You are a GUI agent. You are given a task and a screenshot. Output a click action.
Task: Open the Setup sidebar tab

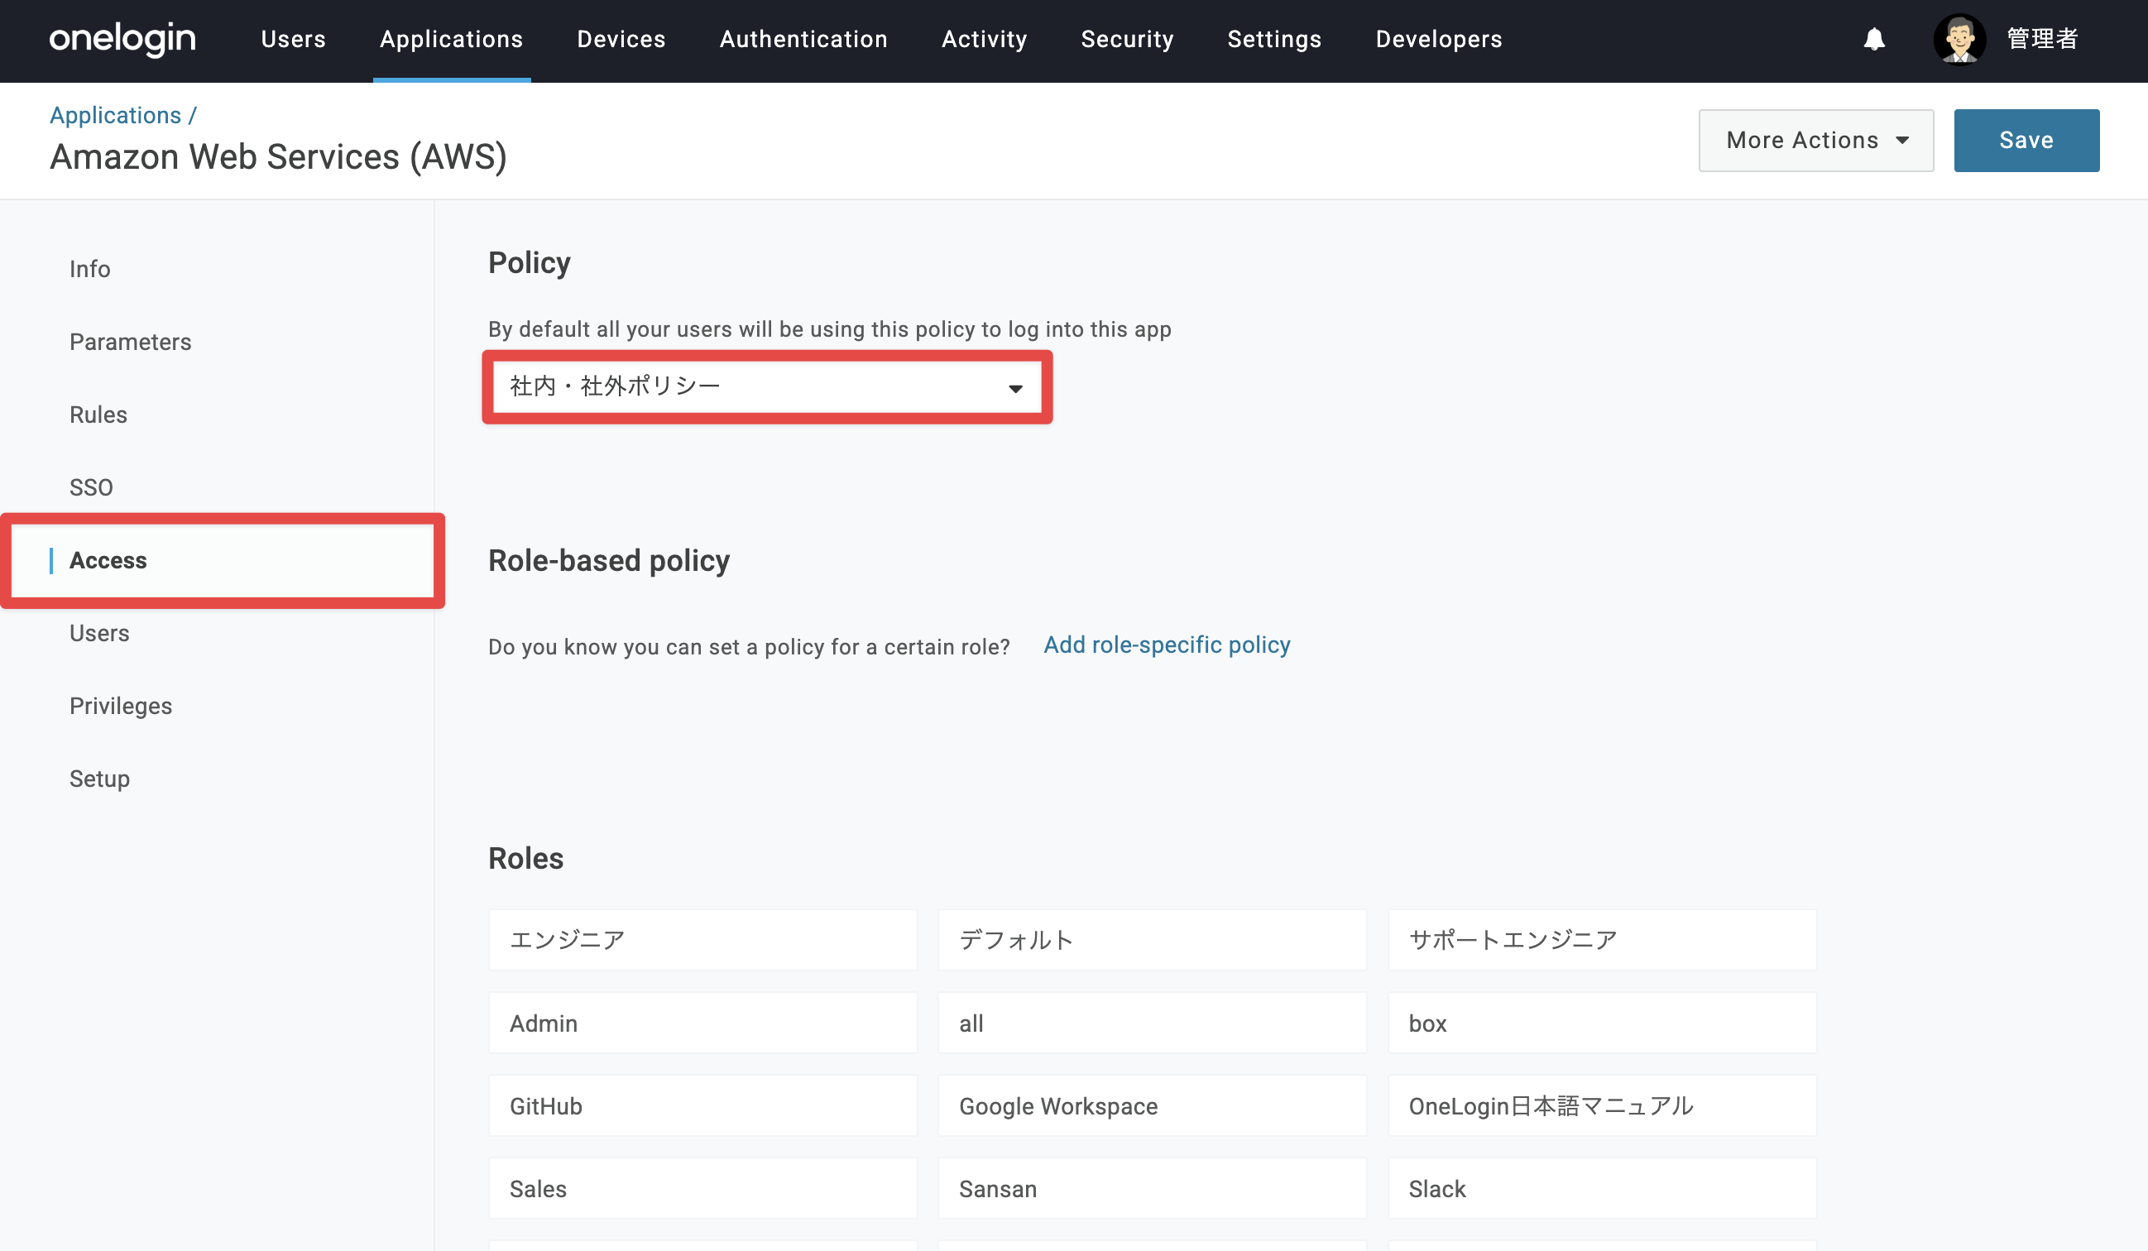(100, 779)
